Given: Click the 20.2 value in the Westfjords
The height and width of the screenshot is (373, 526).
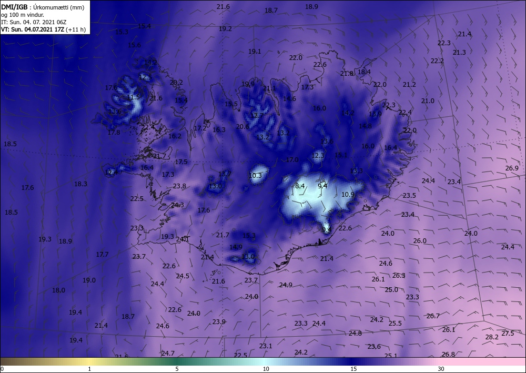Looking at the screenshot, I should [x=176, y=82].
